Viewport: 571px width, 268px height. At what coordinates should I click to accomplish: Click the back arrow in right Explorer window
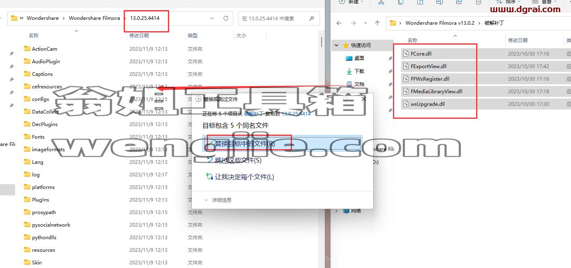click(339, 23)
